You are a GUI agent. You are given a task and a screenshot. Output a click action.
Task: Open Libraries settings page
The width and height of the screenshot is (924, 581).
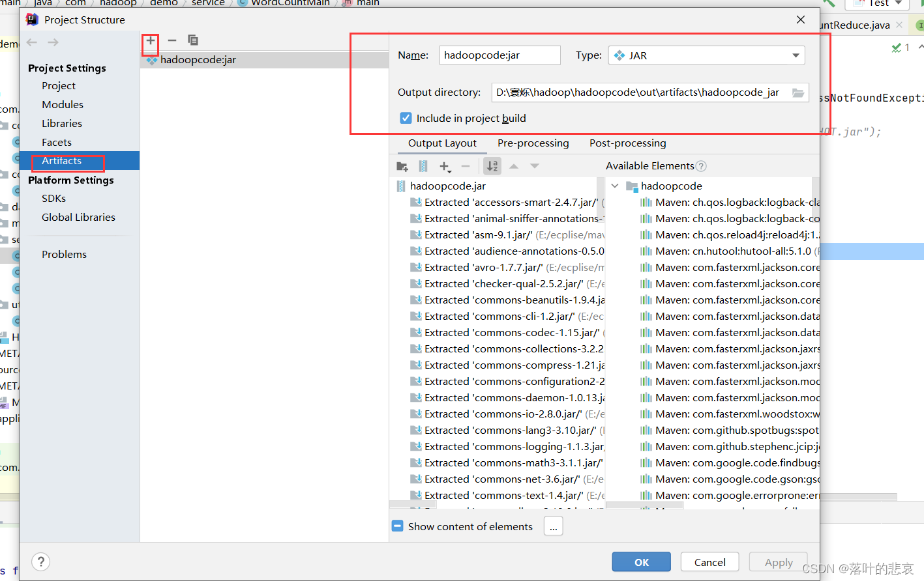62,124
